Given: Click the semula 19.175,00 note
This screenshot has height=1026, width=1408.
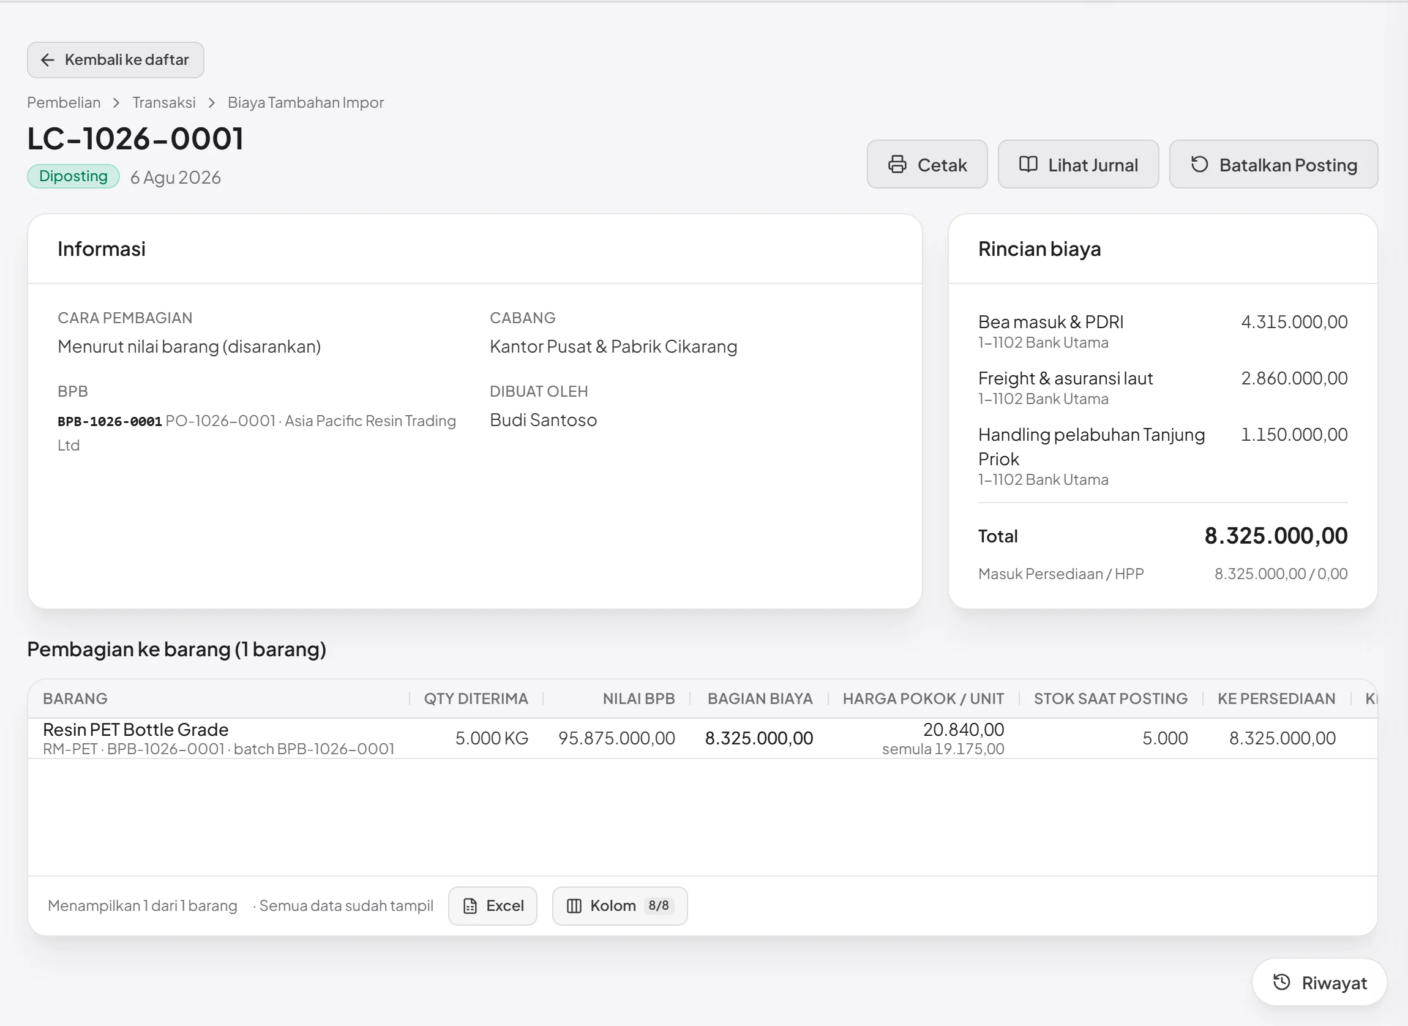Looking at the screenshot, I should (943, 749).
